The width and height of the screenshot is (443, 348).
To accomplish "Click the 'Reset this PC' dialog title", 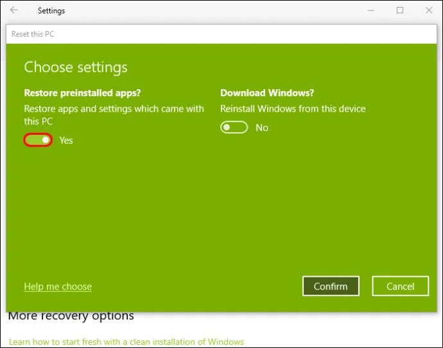I will pyautogui.click(x=33, y=34).
